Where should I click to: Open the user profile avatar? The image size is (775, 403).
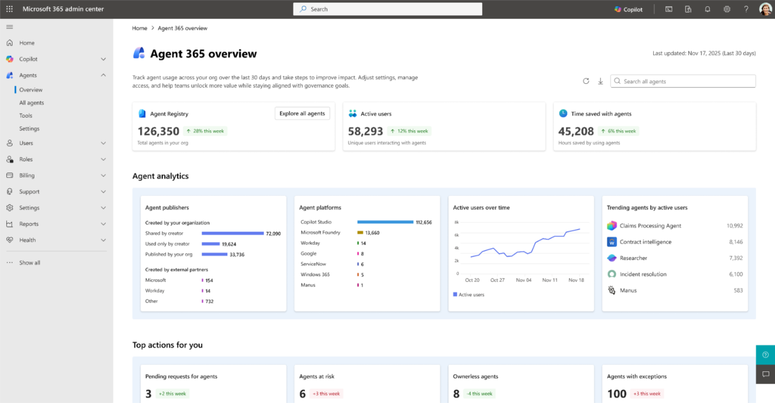point(765,9)
